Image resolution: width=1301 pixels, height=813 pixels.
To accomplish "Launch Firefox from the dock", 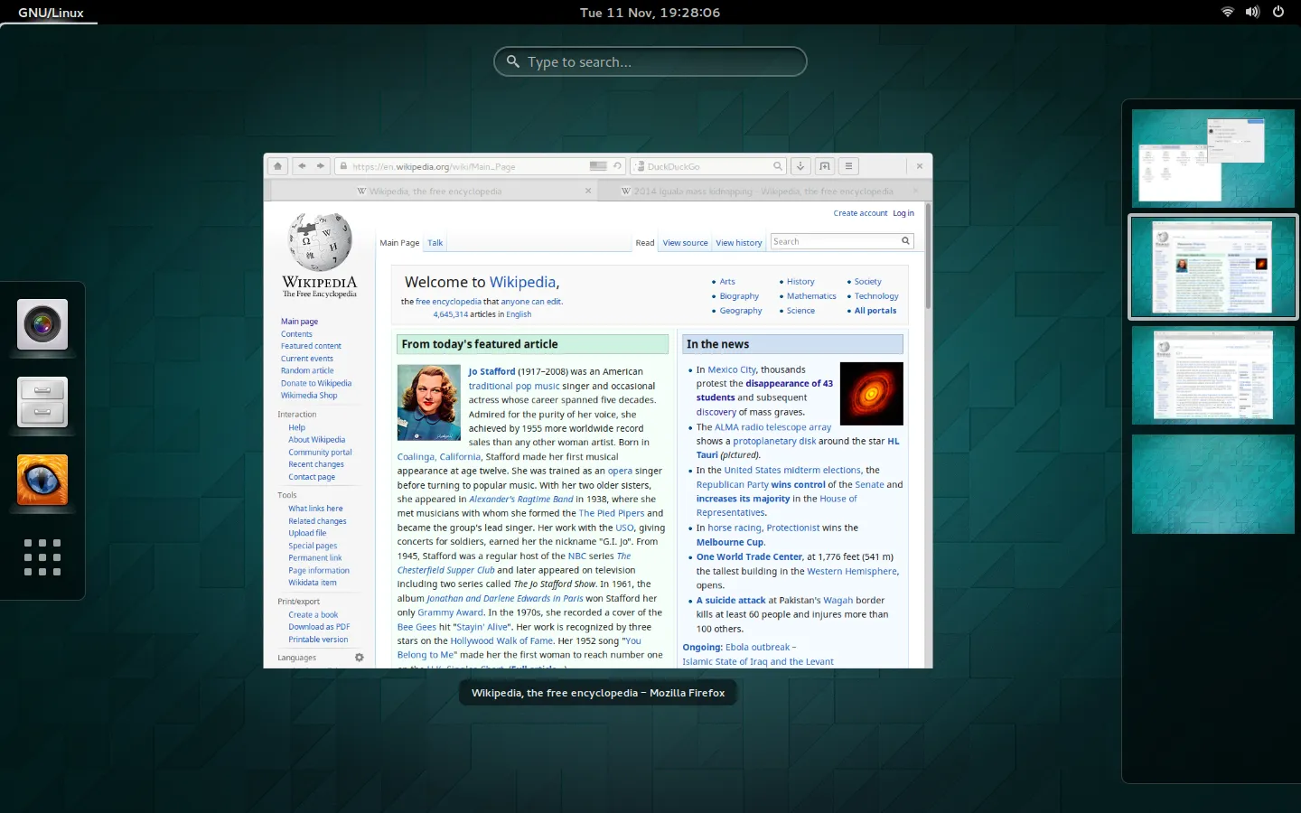I will (x=42, y=480).
